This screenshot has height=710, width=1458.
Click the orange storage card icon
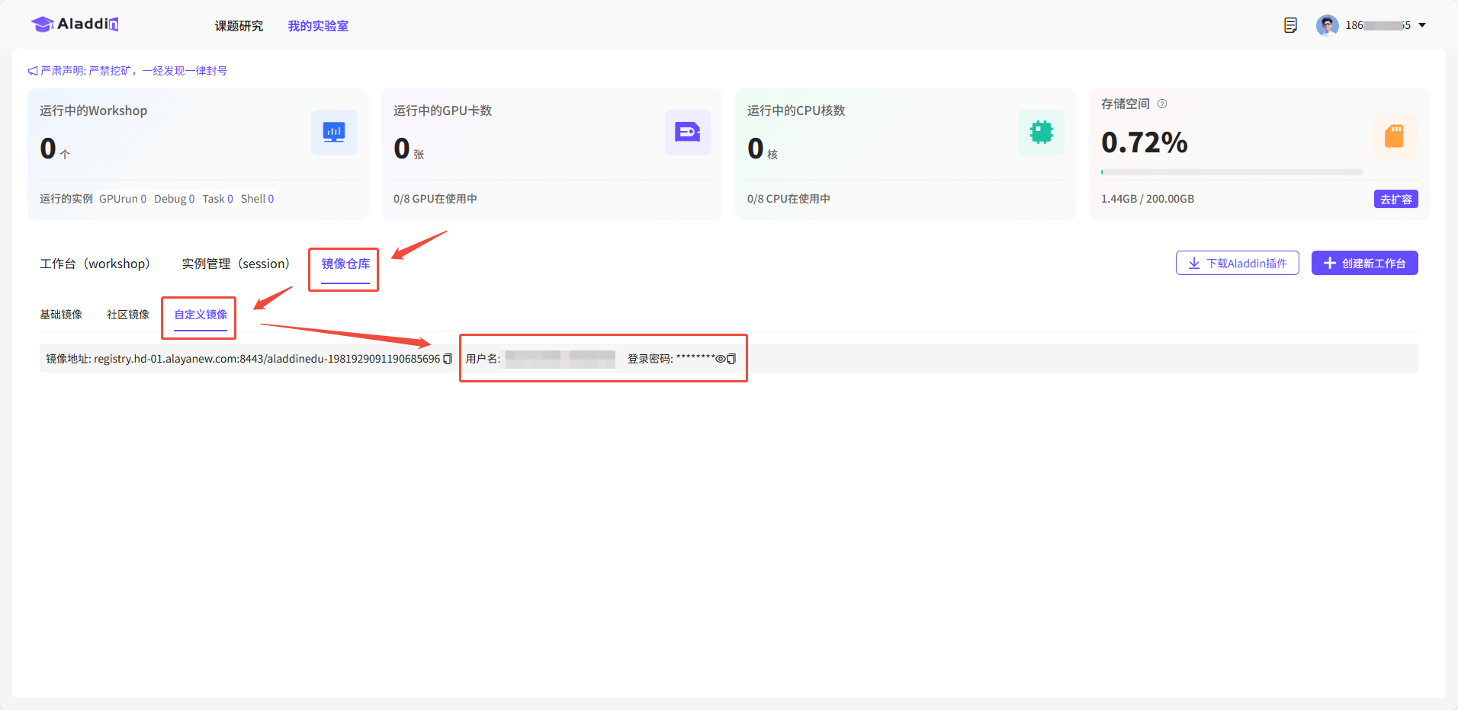coord(1394,136)
